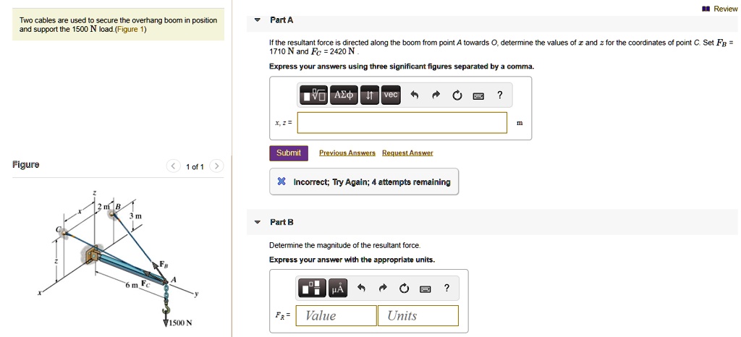Undo the last edit in Part B toolbar
The width and height of the screenshot is (741, 337).
point(362,288)
